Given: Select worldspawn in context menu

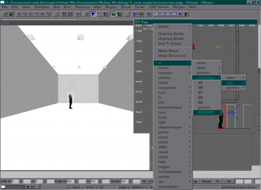Looking at the screenshot, I should [173, 187].
